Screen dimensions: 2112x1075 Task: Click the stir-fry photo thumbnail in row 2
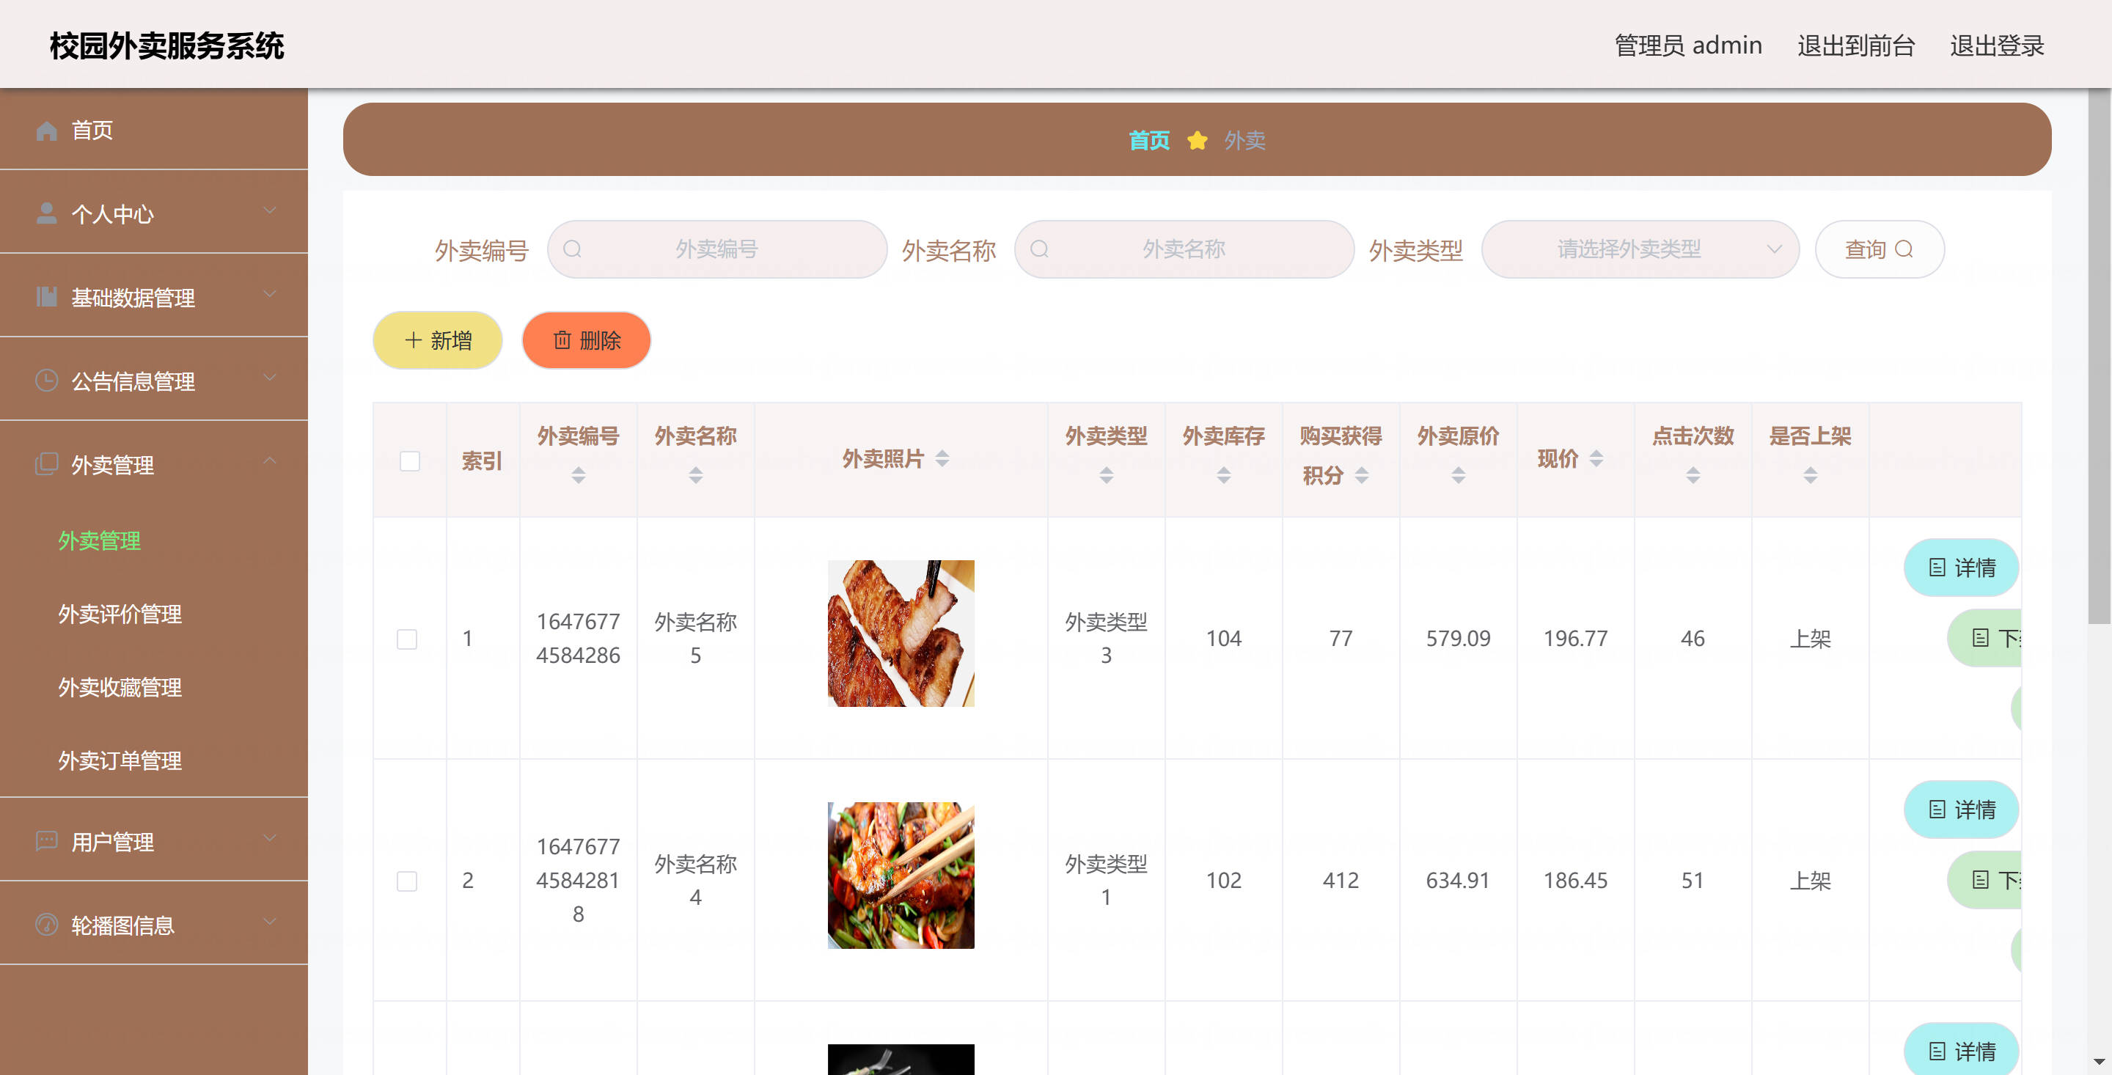(901, 876)
